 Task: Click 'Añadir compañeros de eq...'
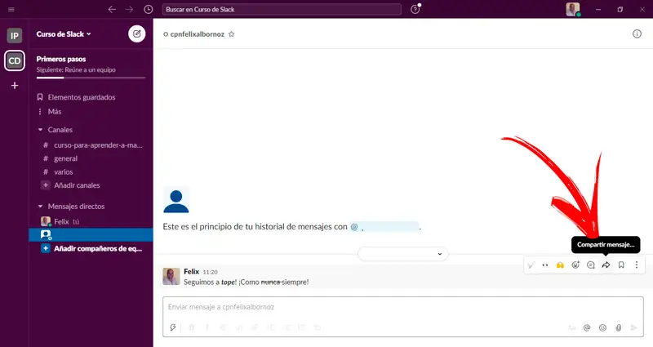[x=91, y=249]
